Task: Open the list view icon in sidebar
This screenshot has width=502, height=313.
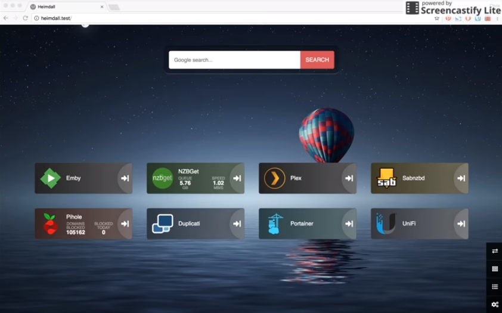Action: click(x=495, y=287)
